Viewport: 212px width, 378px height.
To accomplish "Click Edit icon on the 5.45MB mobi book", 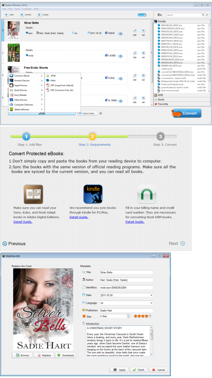I will (x=135, y=53).
